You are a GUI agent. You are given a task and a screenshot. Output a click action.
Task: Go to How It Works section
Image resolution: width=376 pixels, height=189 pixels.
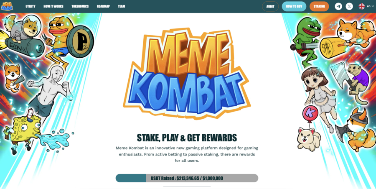(53, 6)
